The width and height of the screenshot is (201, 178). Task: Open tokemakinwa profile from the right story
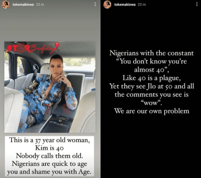pyautogui.click(x=125, y=5)
